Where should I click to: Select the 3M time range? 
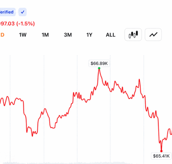click(68, 35)
